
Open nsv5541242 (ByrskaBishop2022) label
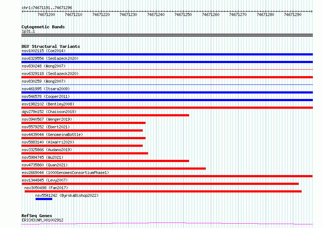pos(67,195)
